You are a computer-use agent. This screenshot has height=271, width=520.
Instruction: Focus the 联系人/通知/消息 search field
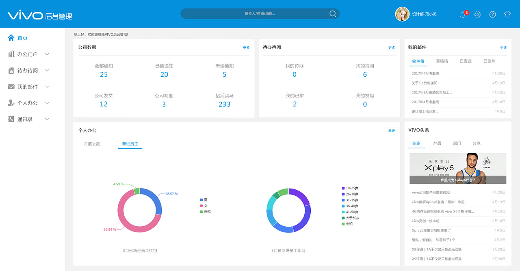tap(260, 14)
